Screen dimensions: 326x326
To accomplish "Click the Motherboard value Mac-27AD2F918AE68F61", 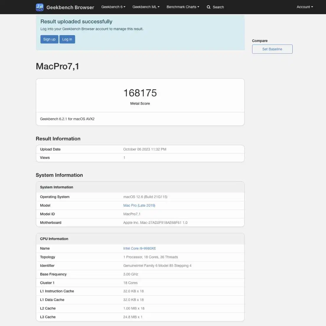I will click(x=155, y=223).
